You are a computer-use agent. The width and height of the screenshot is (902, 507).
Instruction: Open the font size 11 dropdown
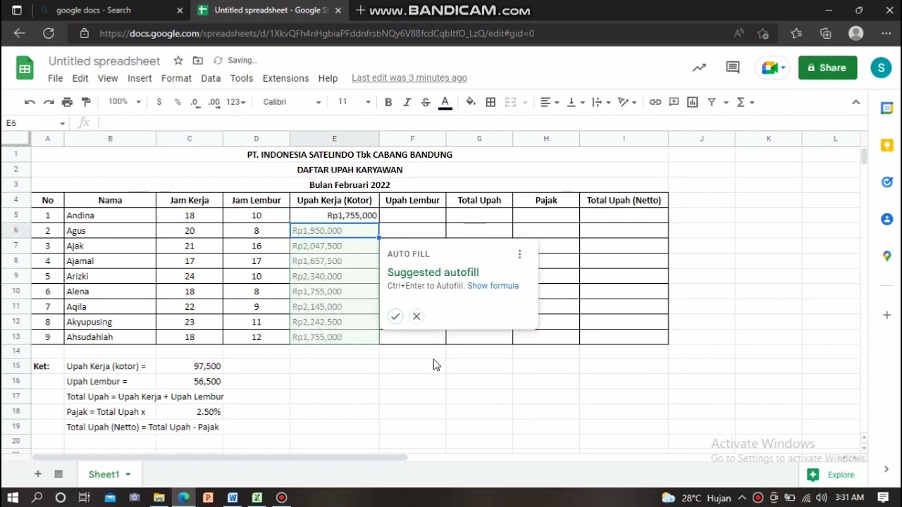[x=354, y=102]
